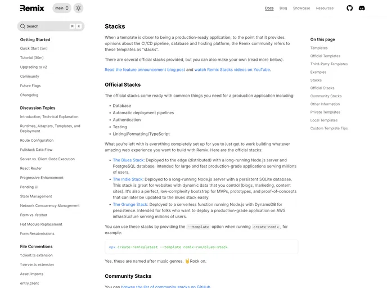
Task: Open the Discord icon link
Action: click(x=362, y=8)
